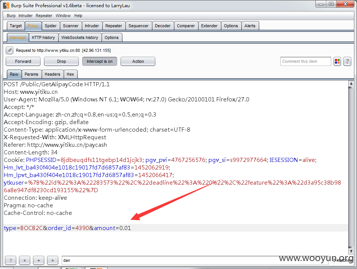The width and height of the screenshot is (357, 269).
Task: Click the plus search options button
Action: [39, 260]
